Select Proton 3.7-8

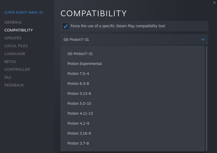pos(78,143)
